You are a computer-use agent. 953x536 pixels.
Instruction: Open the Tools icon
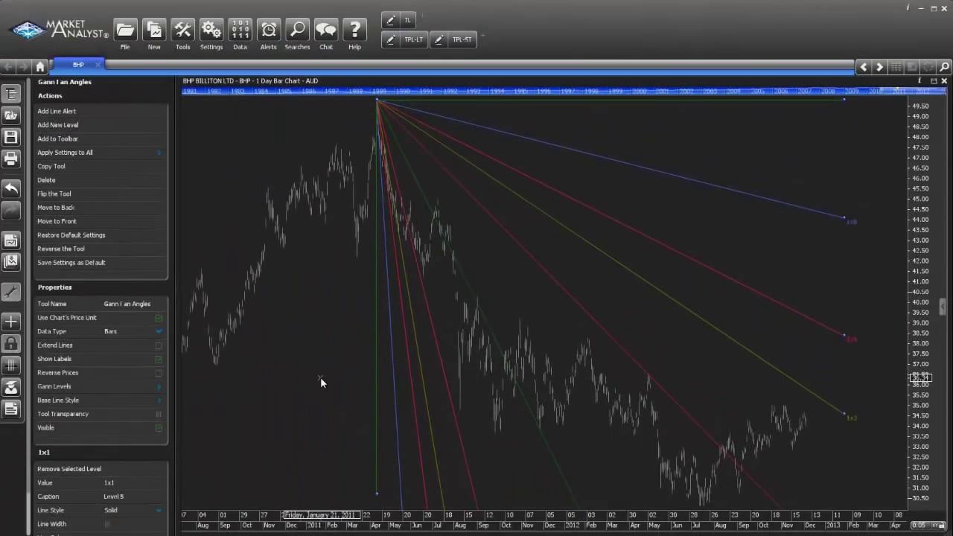click(x=182, y=31)
